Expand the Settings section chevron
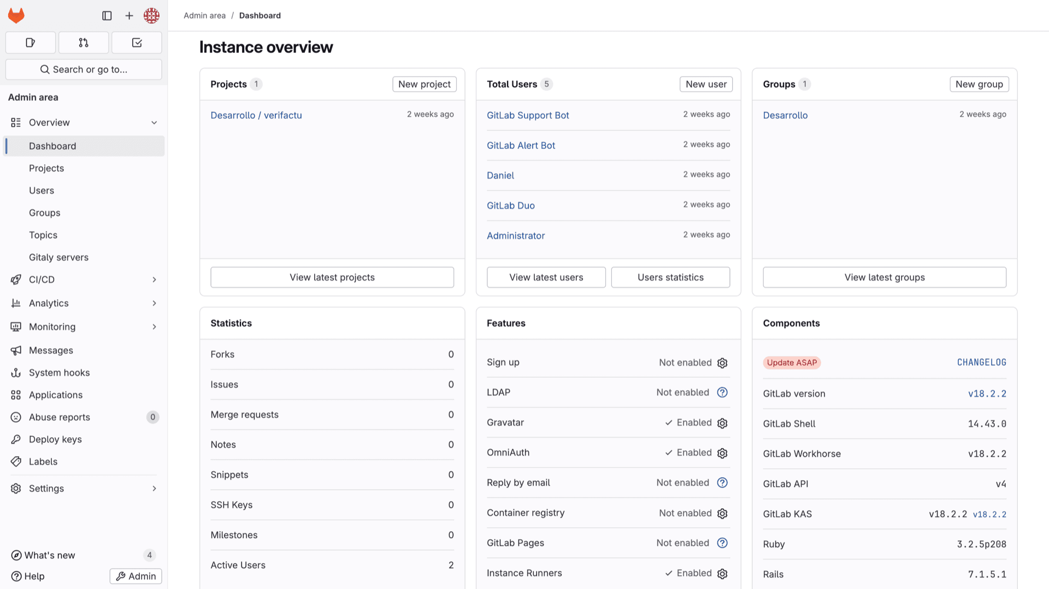The image size is (1049, 589). tap(154, 489)
